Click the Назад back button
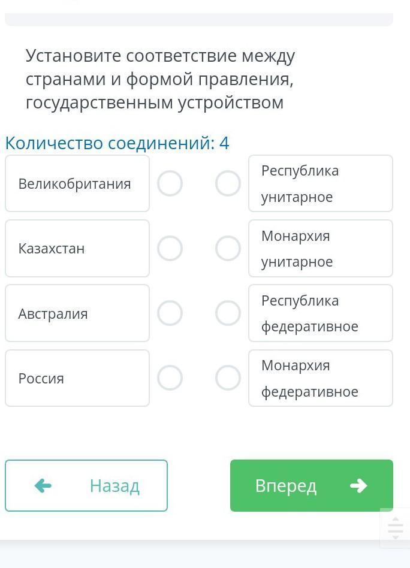Viewport: 410px width, 568px height. pyautogui.click(x=86, y=485)
